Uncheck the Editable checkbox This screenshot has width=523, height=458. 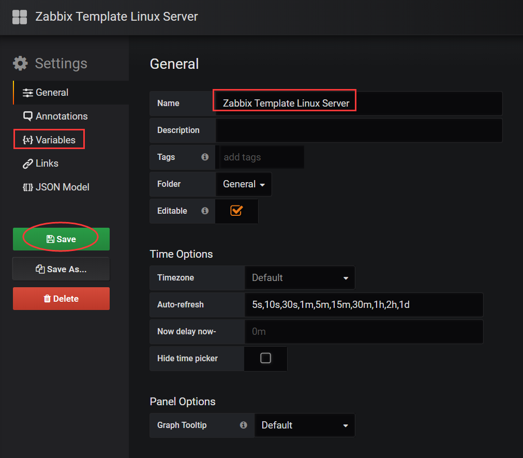236,211
